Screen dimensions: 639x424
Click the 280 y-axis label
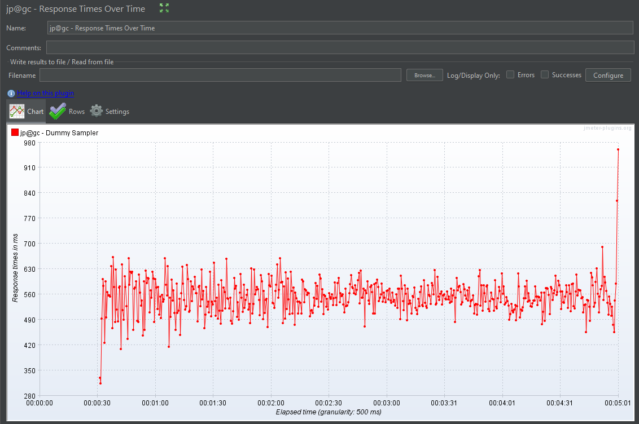pos(29,396)
